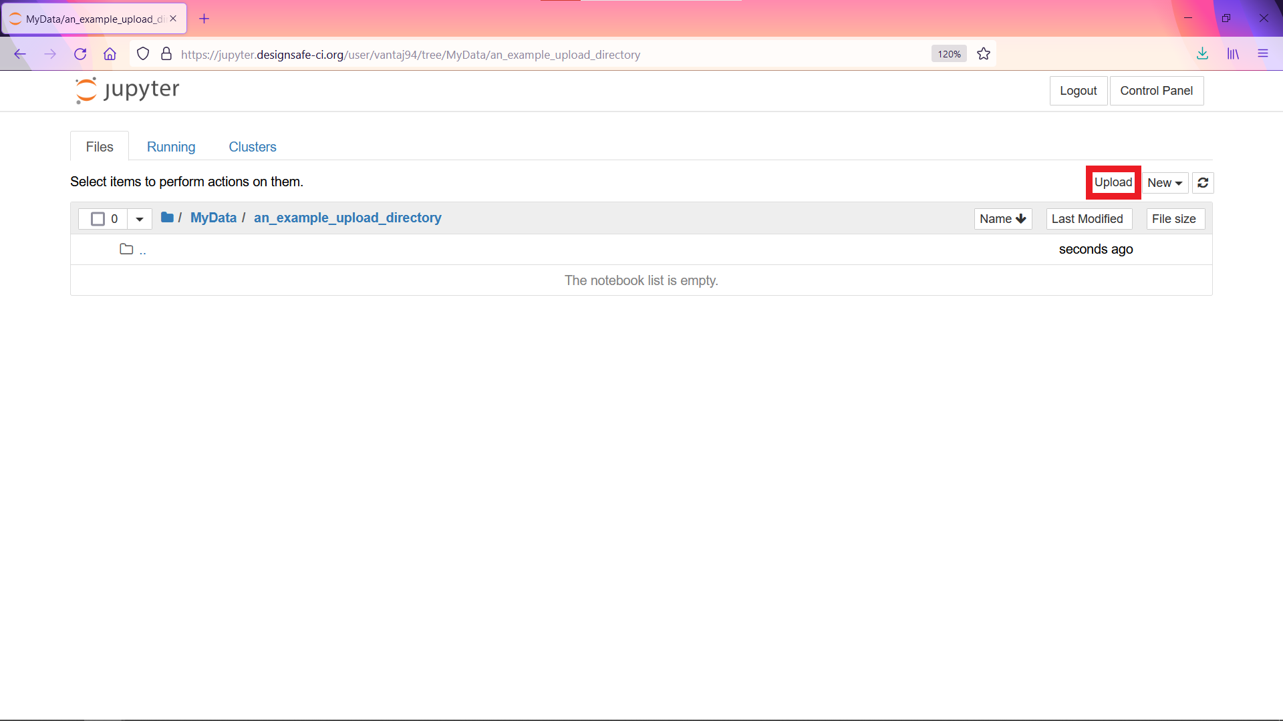
Task: Click the MyData breadcrumb link
Action: (x=213, y=218)
